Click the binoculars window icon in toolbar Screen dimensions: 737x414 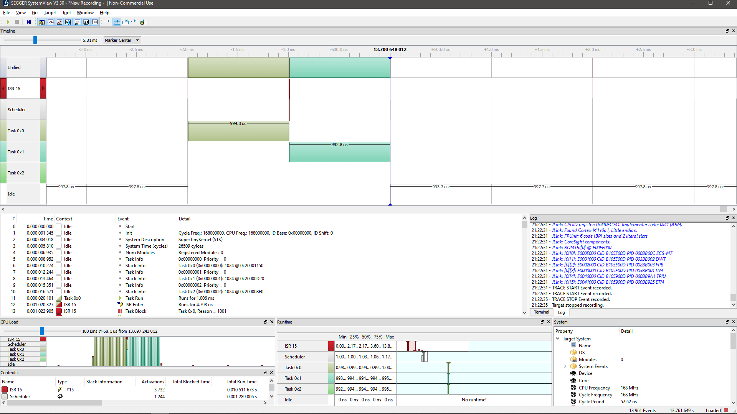77,22
